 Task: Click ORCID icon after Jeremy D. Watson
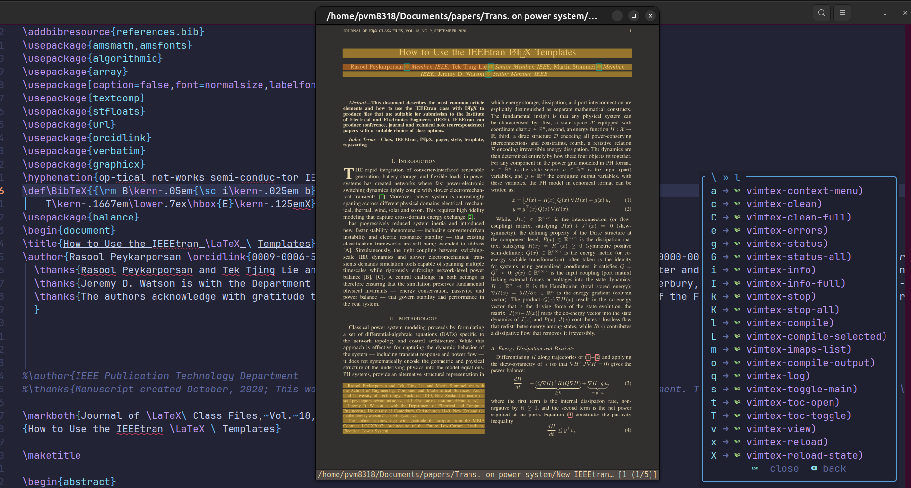tap(488, 74)
